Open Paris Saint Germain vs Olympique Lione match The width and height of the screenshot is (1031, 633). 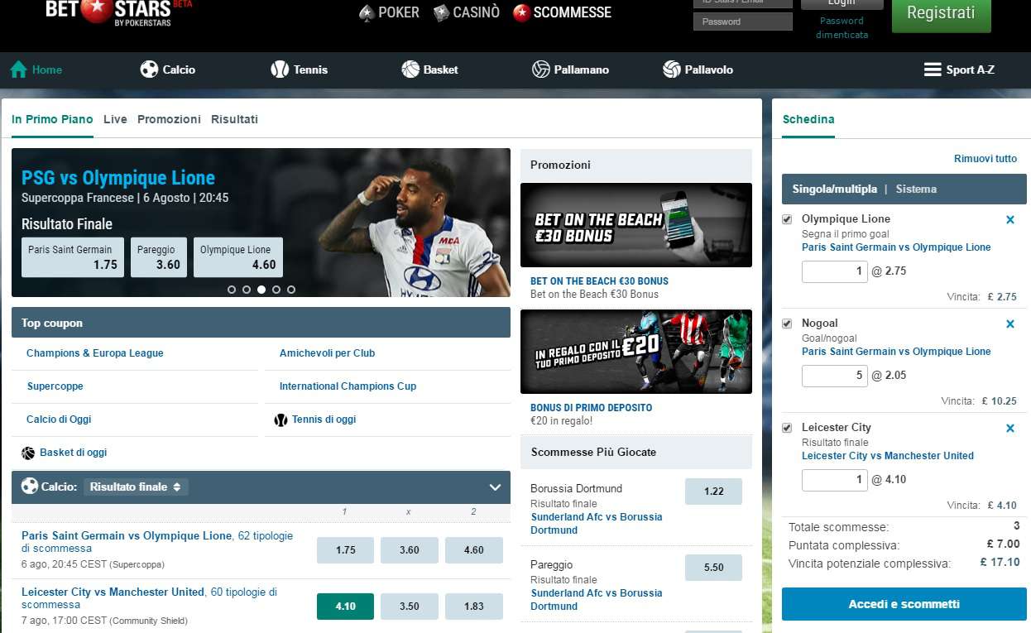click(x=127, y=535)
